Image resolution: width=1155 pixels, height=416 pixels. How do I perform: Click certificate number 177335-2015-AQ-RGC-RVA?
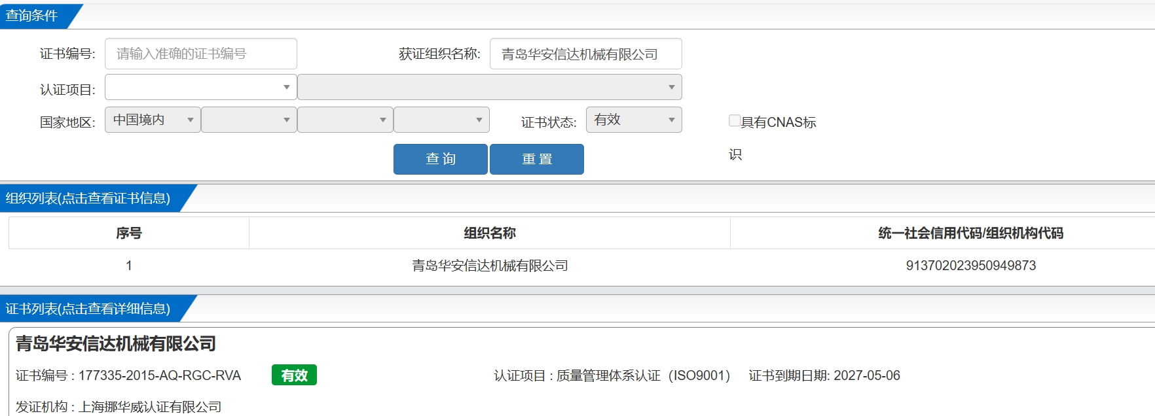click(160, 375)
